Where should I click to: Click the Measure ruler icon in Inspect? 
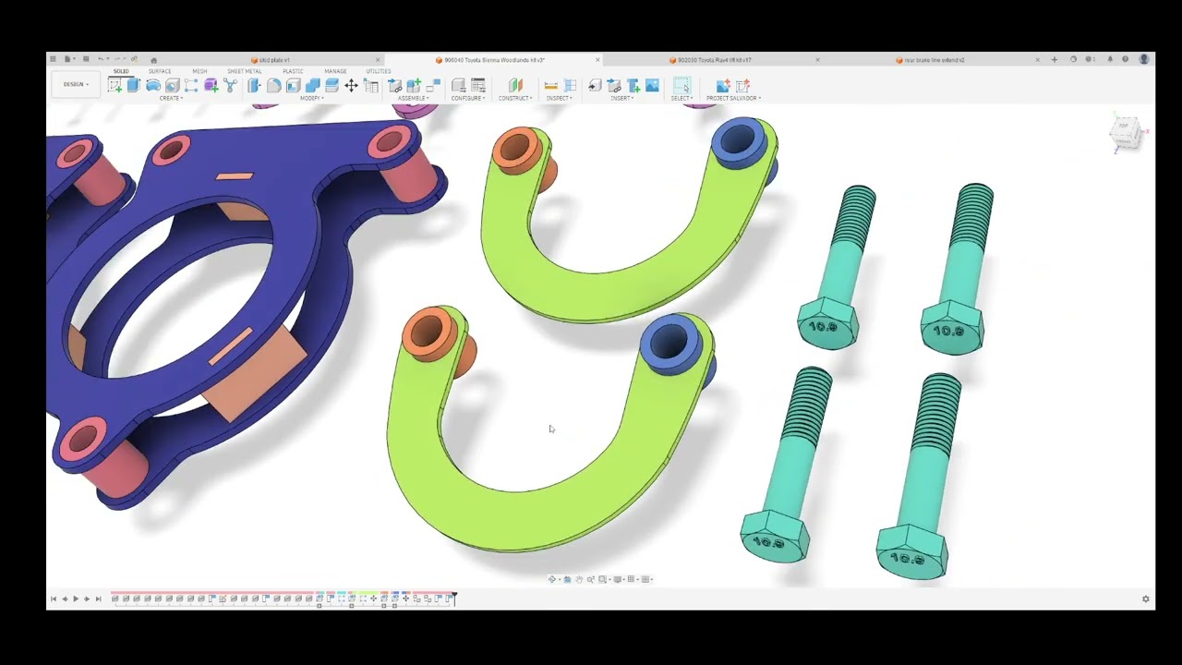(x=551, y=85)
